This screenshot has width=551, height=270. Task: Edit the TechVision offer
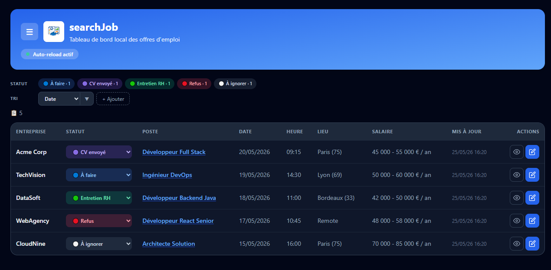click(x=532, y=175)
